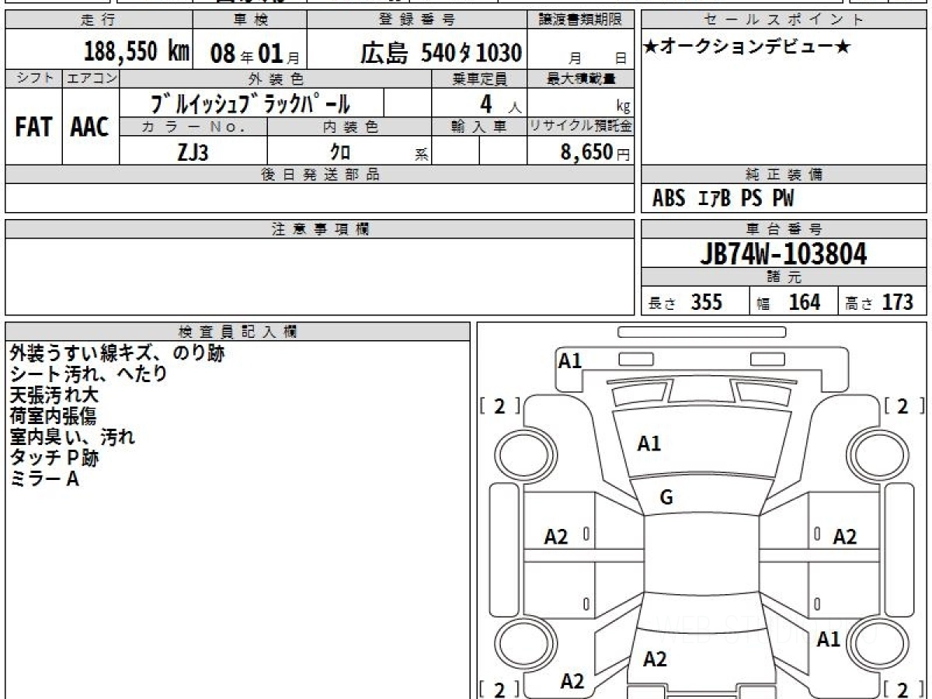Image resolution: width=932 pixels, height=699 pixels.
Task: Click the 車台番号 header
Action: click(784, 229)
